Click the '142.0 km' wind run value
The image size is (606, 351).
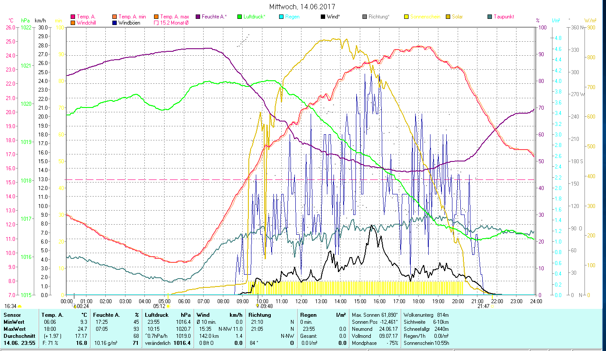209,336
